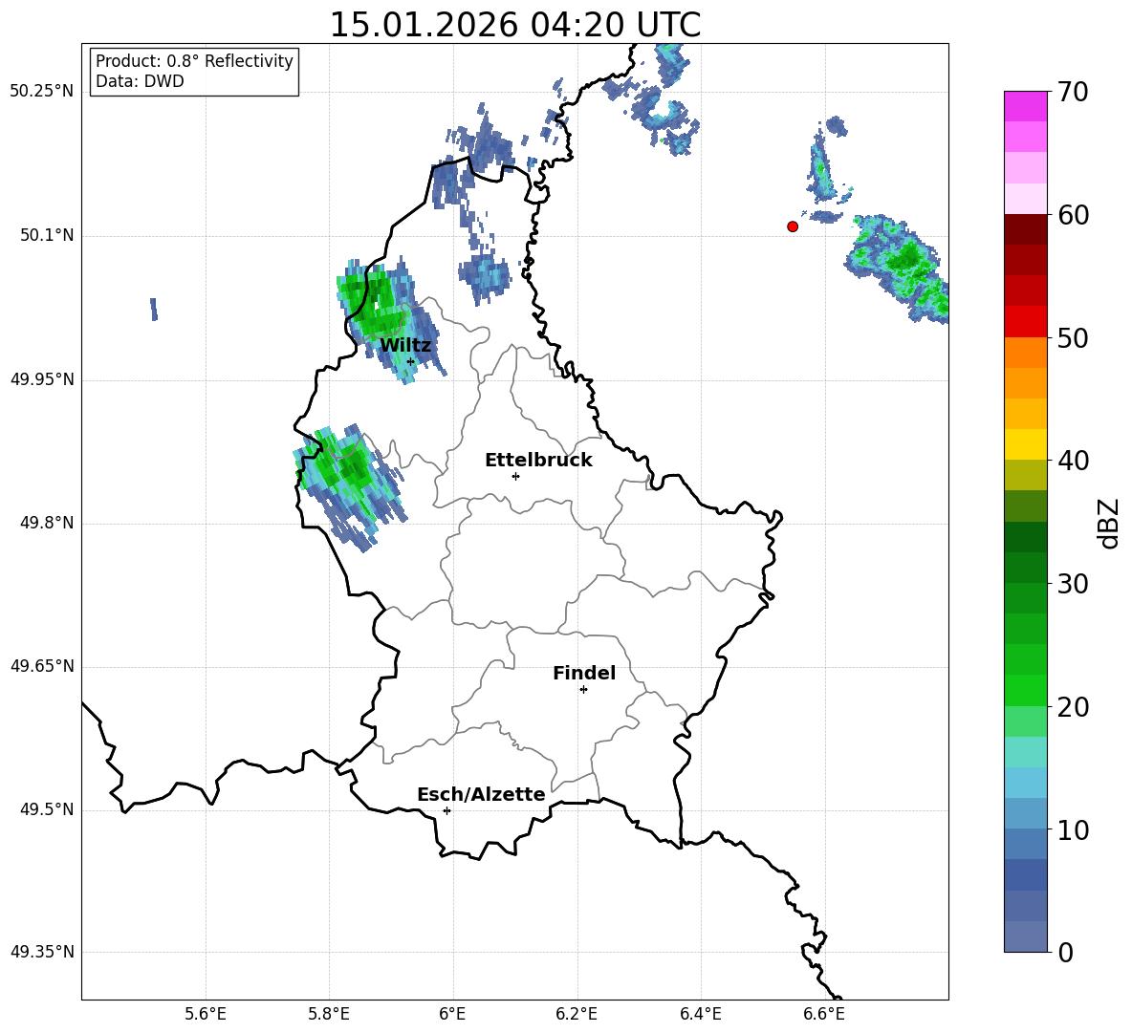Click the dBZ colorbar label

1109,523
